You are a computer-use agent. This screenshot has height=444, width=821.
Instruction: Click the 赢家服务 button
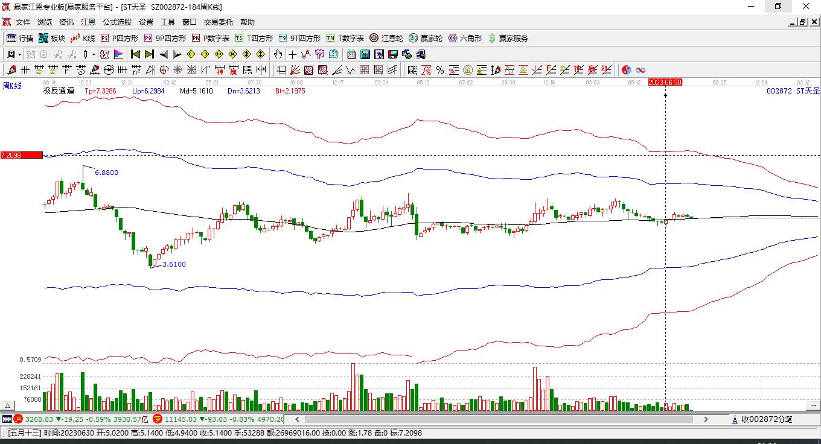(x=508, y=38)
